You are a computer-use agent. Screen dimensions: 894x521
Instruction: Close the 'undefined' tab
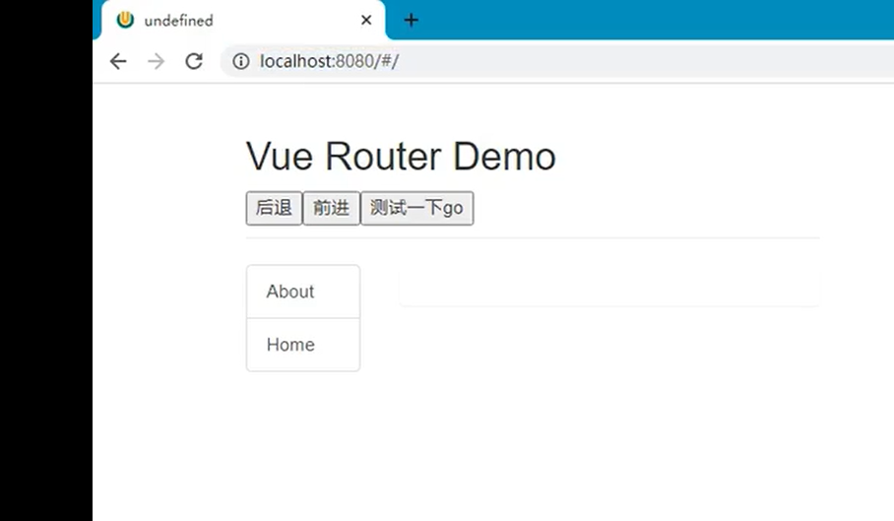point(366,20)
